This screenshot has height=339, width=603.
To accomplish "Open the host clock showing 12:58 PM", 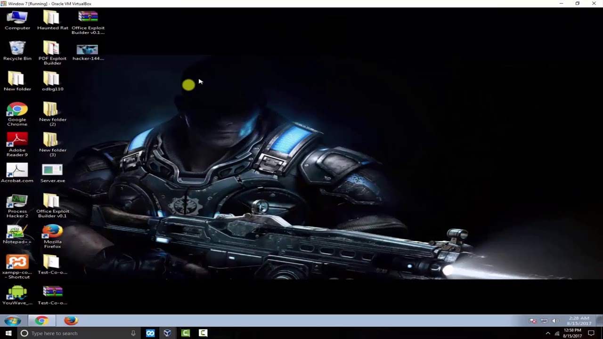I will (572, 333).
